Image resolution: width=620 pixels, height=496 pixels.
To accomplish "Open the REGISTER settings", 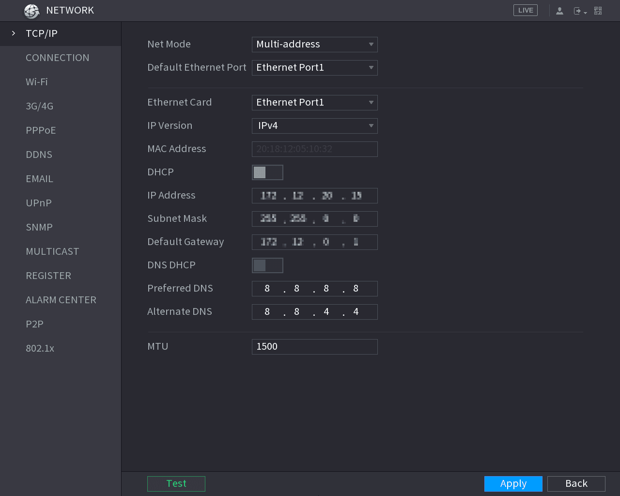I will point(61,276).
